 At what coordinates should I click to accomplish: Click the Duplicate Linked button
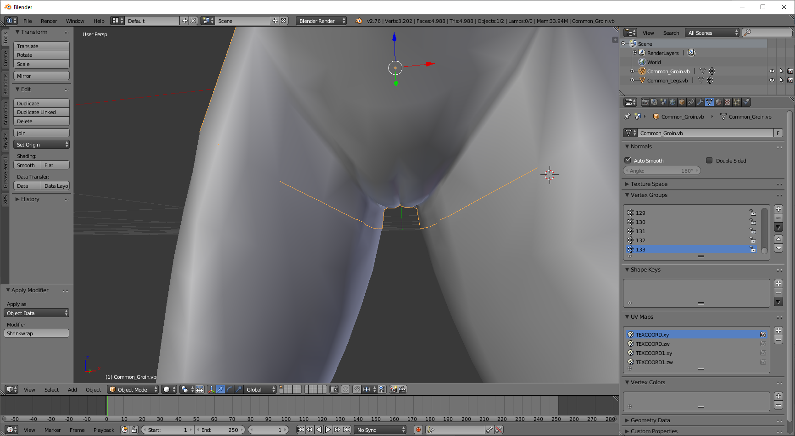click(x=41, y=112)
